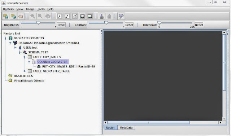Select the RDT=CITY_IMAGES_RDT_1 RasterID=29 entry

click(69, 66)
